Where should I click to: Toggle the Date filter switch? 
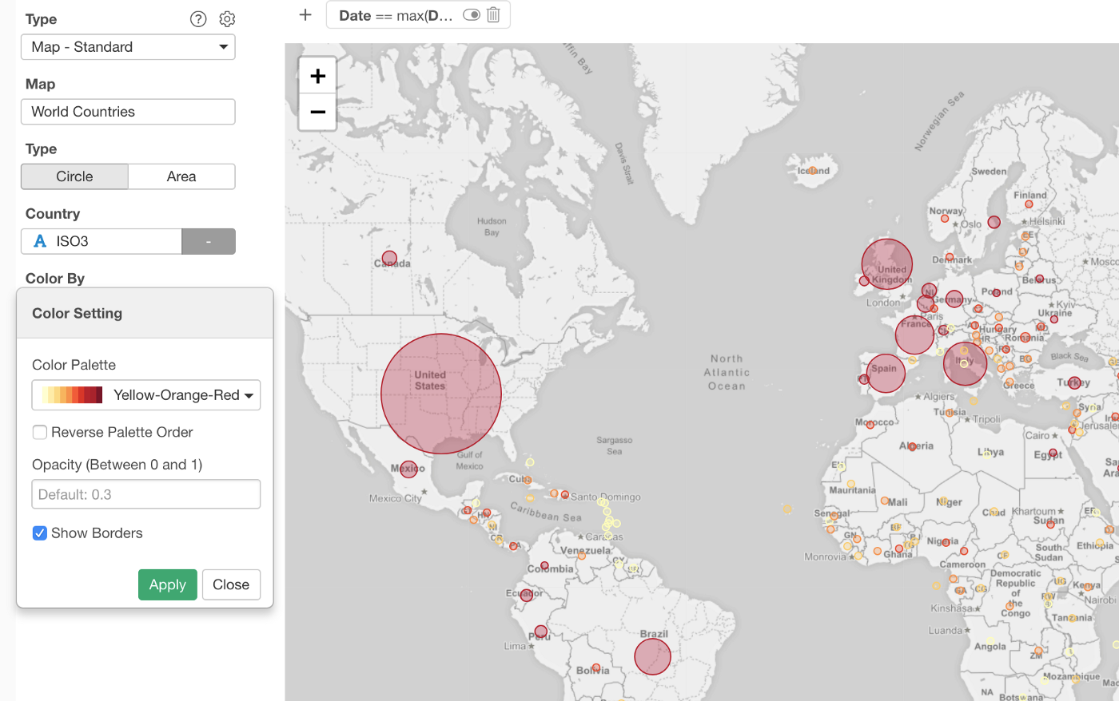(472, 15)
